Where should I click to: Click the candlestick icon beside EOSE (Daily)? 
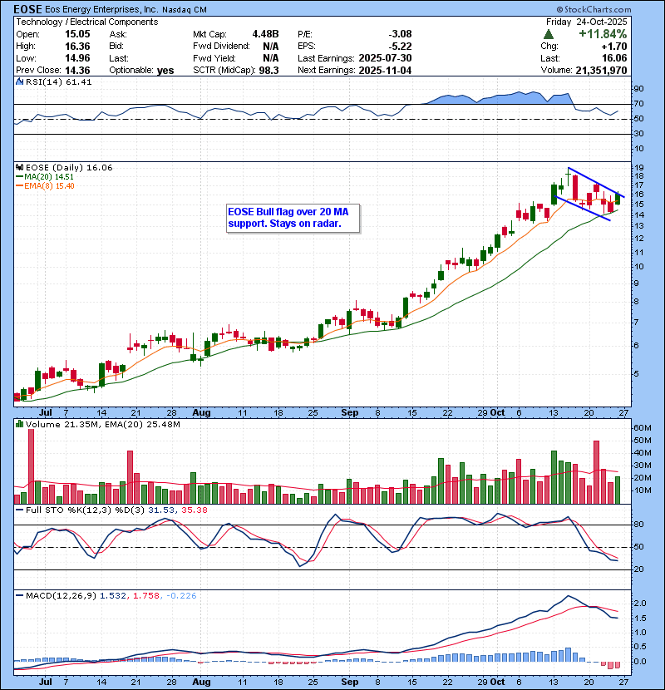pyautogui.click(x=19, y=168)
